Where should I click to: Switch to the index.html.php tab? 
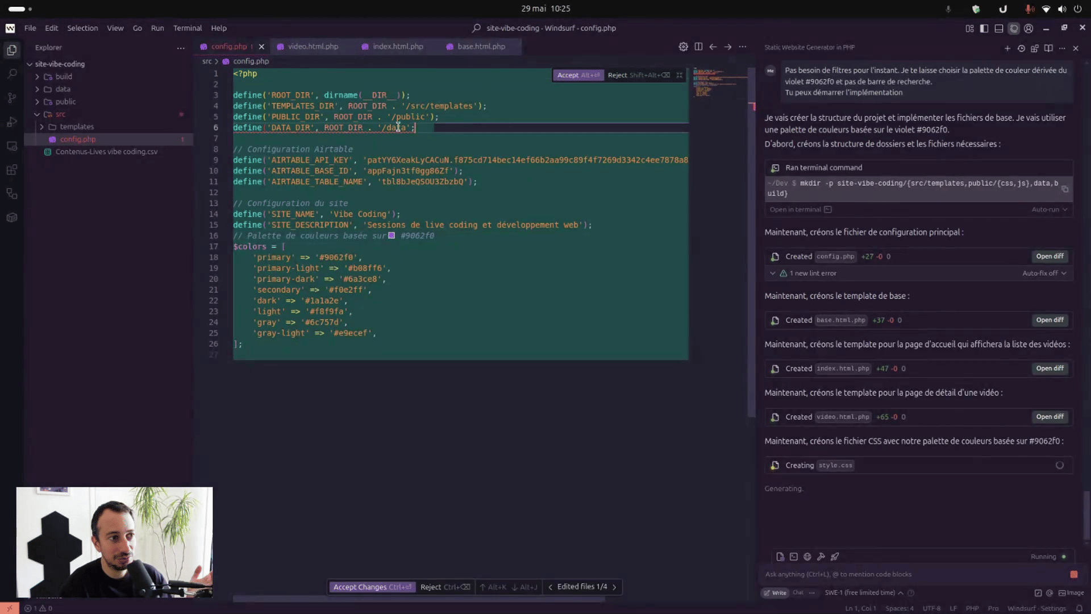(x=397, y=47)
